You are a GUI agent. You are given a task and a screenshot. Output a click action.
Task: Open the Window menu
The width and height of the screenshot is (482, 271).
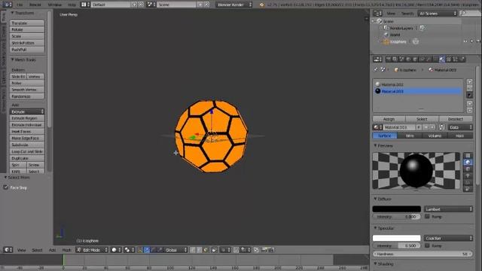[55, 5]
